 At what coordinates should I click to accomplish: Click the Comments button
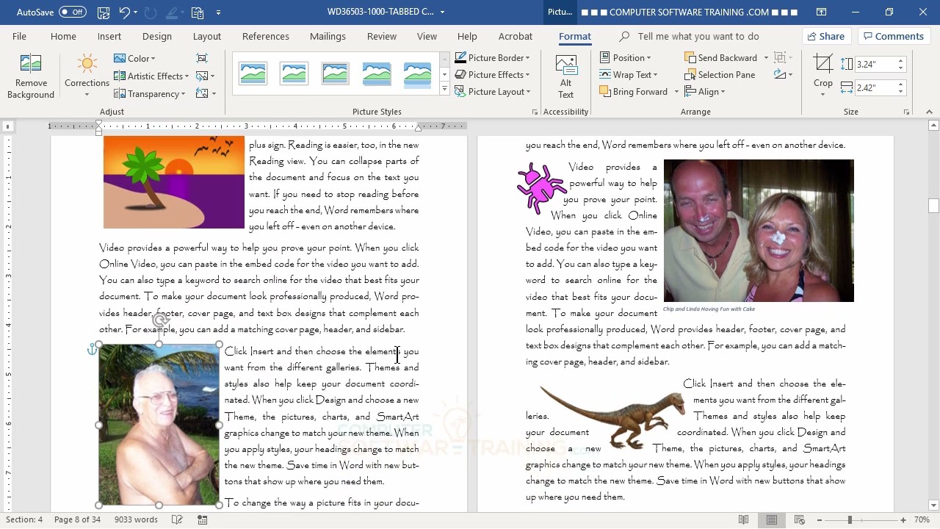click(x=893, y=36)
